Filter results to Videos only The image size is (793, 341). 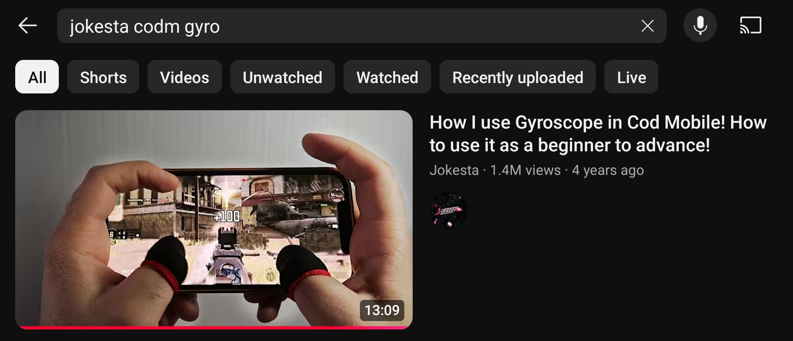point(184,77)
